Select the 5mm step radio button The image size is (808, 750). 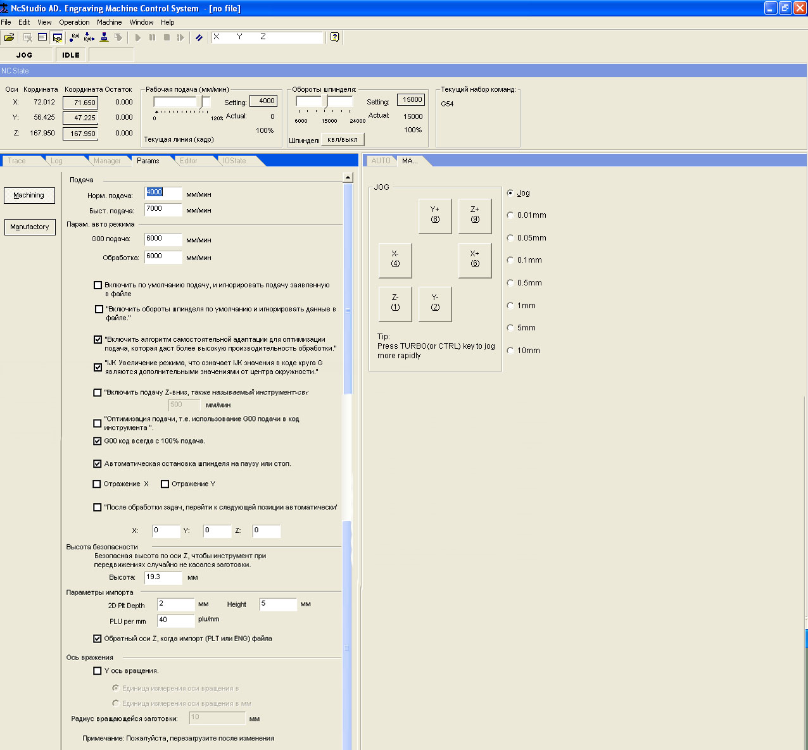pyautogui.click(x=510, y=328)
